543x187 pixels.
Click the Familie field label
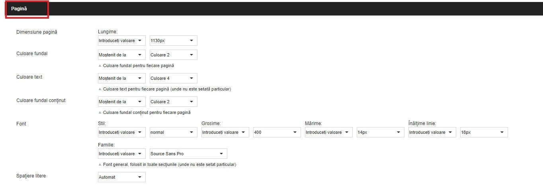point(107,145)
